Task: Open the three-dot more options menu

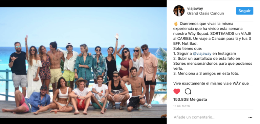Action: 250,117
